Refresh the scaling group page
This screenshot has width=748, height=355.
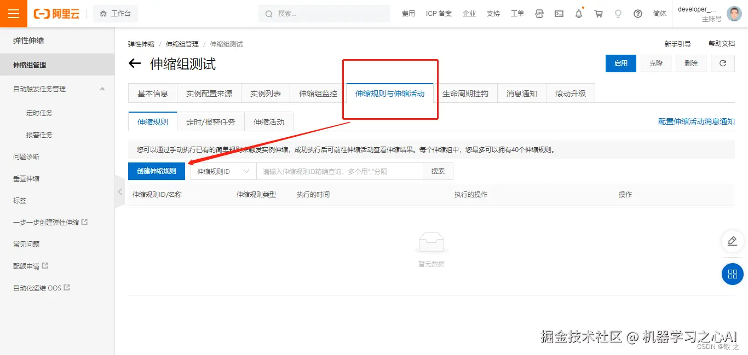(x=722, y=63)
